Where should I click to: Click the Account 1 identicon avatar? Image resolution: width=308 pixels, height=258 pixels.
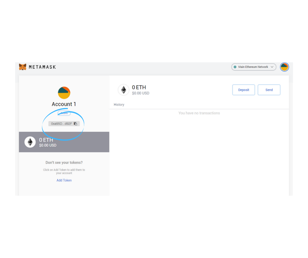pyautogui.click(x=64, y=93)
